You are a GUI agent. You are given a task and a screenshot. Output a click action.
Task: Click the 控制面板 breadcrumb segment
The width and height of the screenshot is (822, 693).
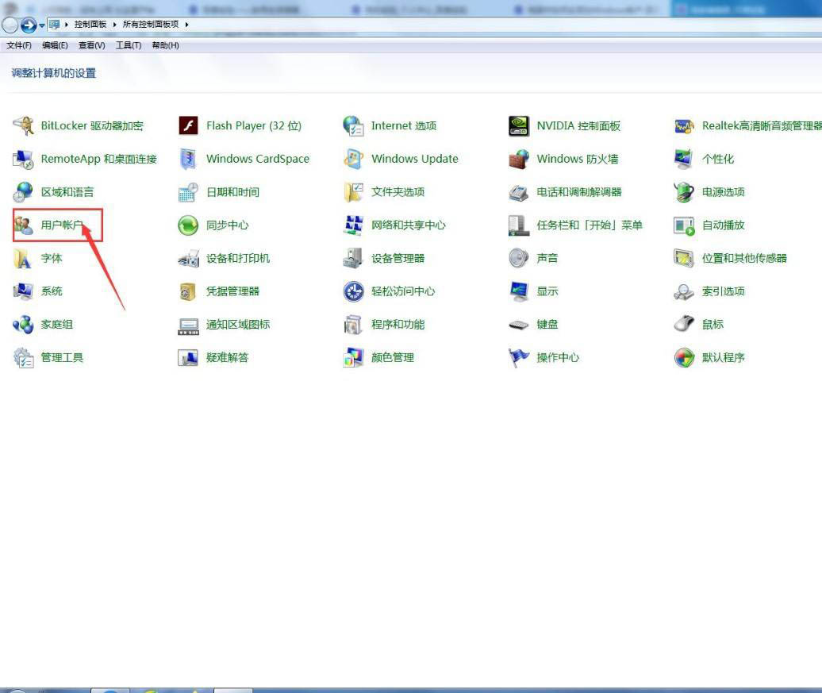90,24
